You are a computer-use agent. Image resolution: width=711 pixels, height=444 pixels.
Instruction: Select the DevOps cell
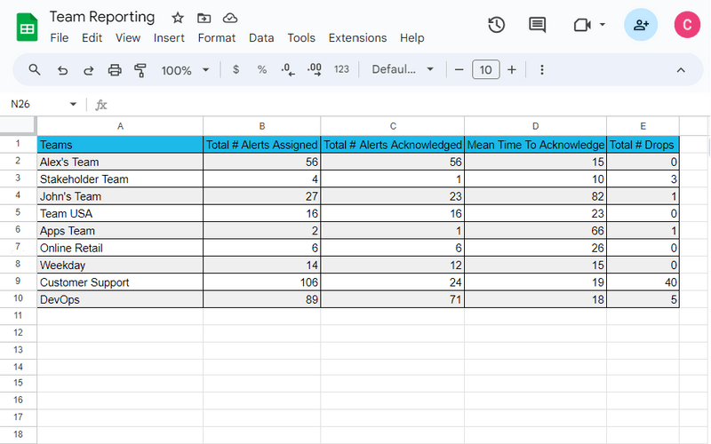[120, 299]
